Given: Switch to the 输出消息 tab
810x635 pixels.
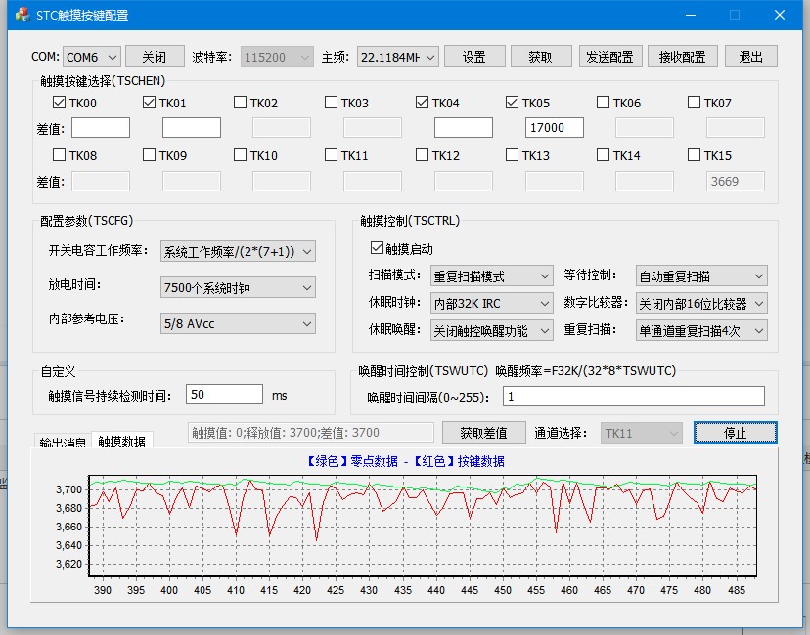Looking at the screenshot, I should (x=63, y=443).
